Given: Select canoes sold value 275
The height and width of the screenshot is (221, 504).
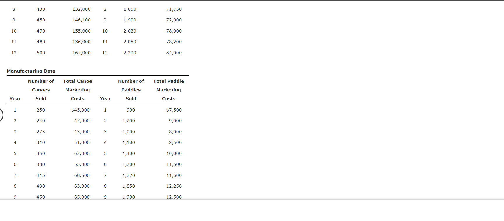Looking at the screenshot, I should pyautogui.click(x=41, y=132).
